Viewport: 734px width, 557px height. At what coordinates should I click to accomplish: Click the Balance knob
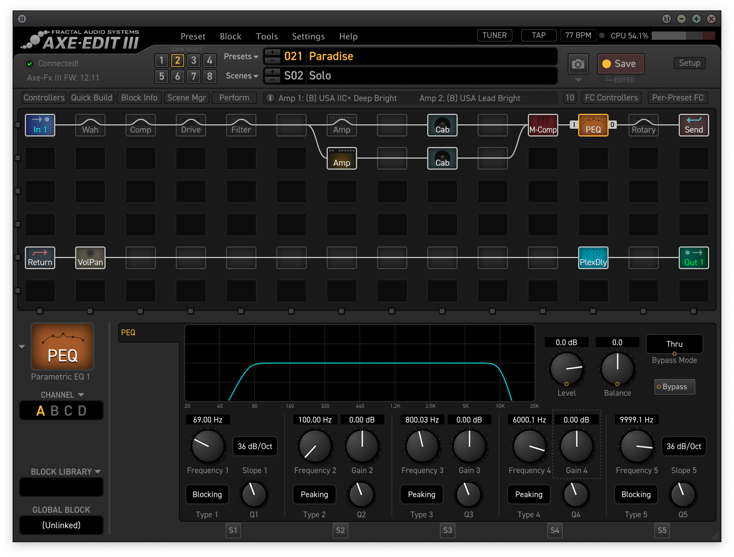(x=617, y=369)
